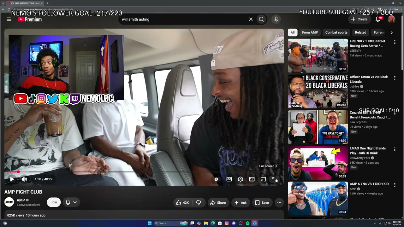
Task: Open the Jubilee channel link
Action: click(355, 86)
